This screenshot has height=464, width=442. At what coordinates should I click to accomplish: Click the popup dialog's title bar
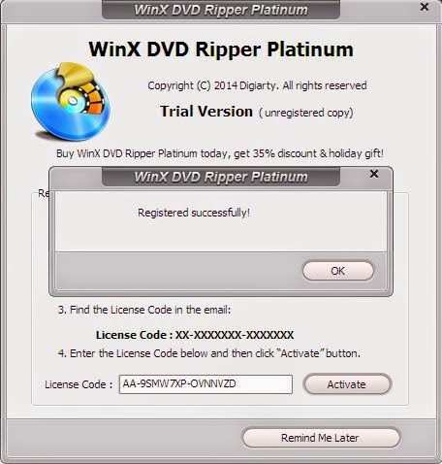(221, 177)
